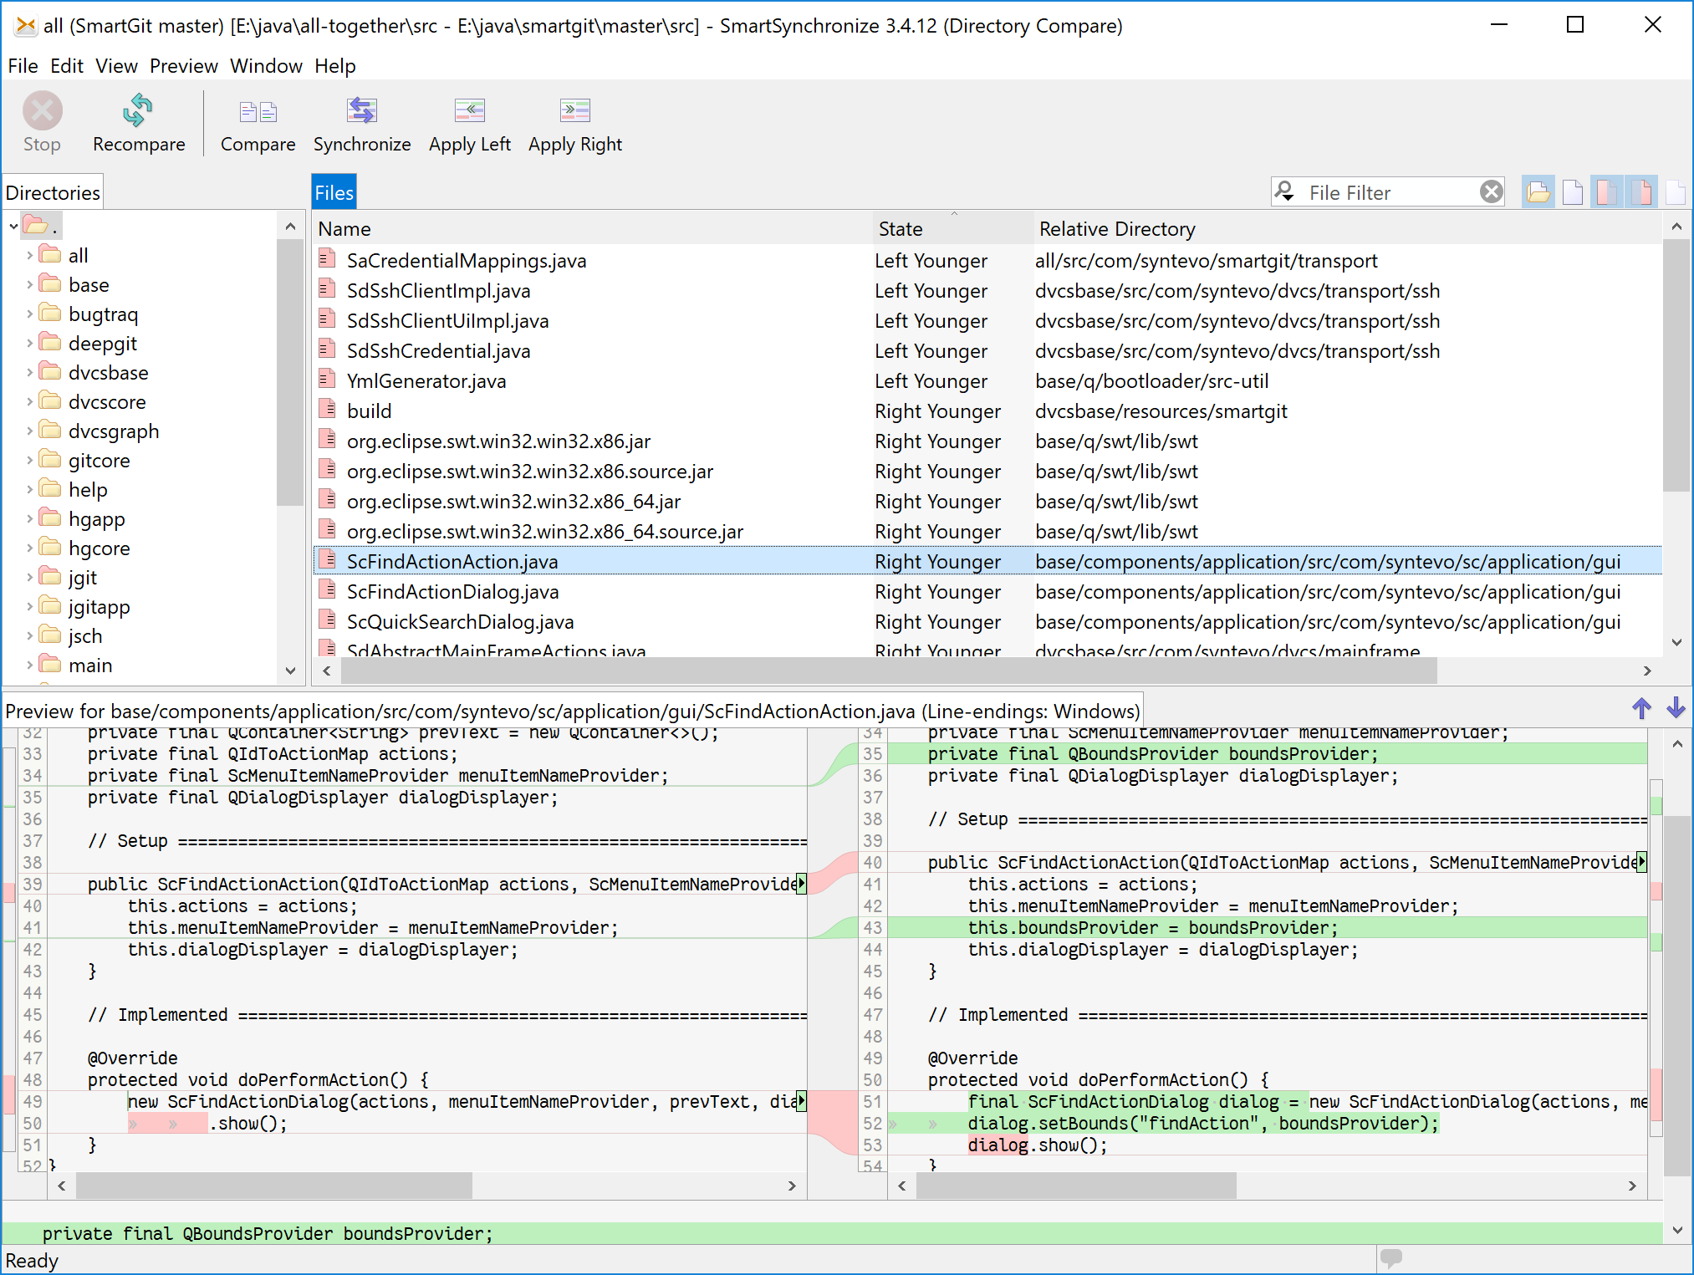Click the Stop icon to halt operation
The width and height of the screenshot is (1694, 1275).
(42, 113)
